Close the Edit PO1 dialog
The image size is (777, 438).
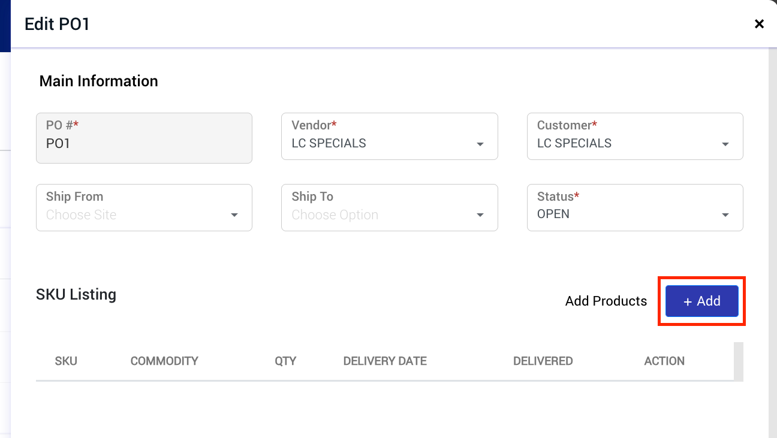[759, 24]
